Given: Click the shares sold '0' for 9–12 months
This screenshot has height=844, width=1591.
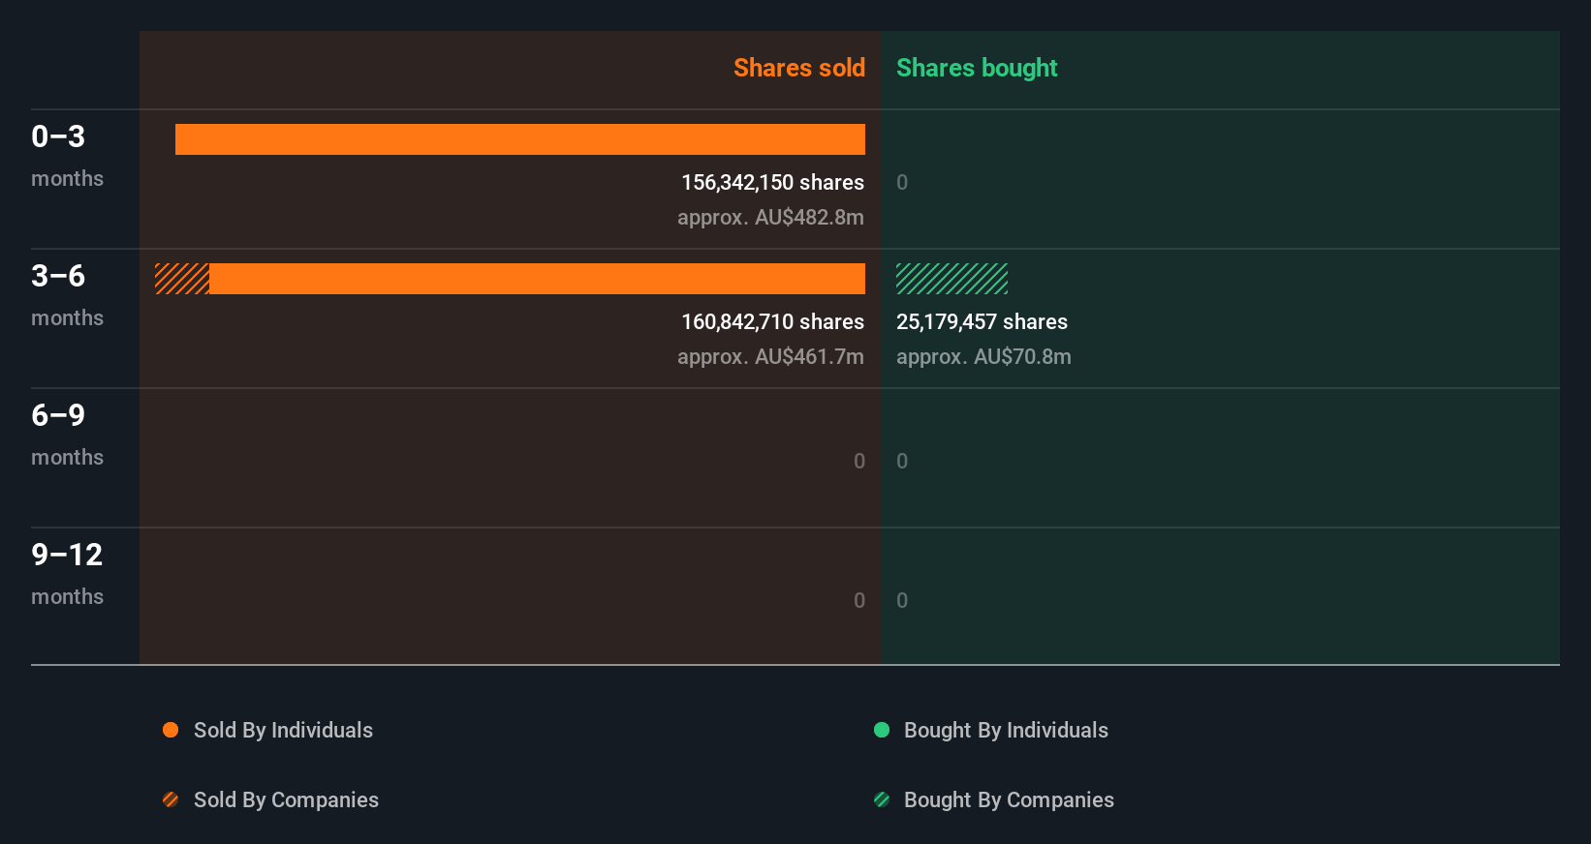Looking at the screenshot, I should click(x=859, y=600).
